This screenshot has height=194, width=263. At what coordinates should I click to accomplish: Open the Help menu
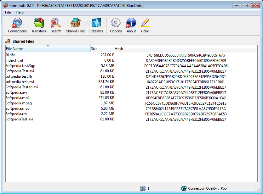pyautogui.click(x=20, y=12)
